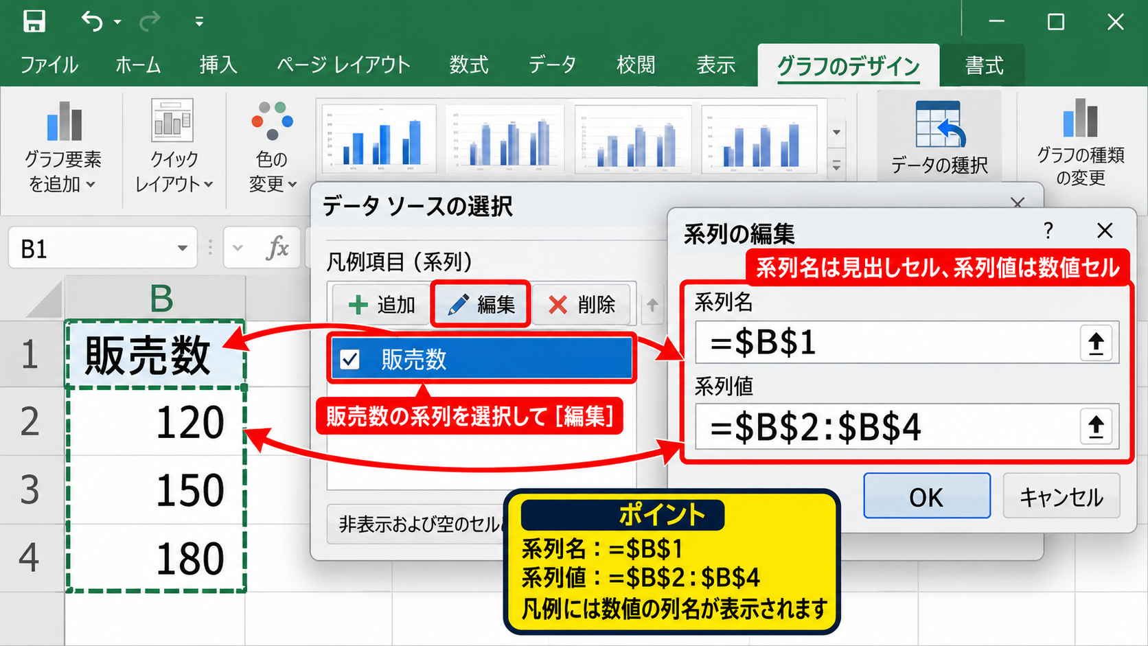Switch to the ホーム tab
The height and width of the screenshot is (646, 1148).
(x=138, y=65)
